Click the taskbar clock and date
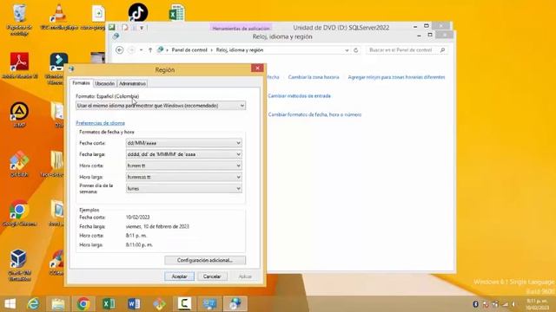 [538, 304]
